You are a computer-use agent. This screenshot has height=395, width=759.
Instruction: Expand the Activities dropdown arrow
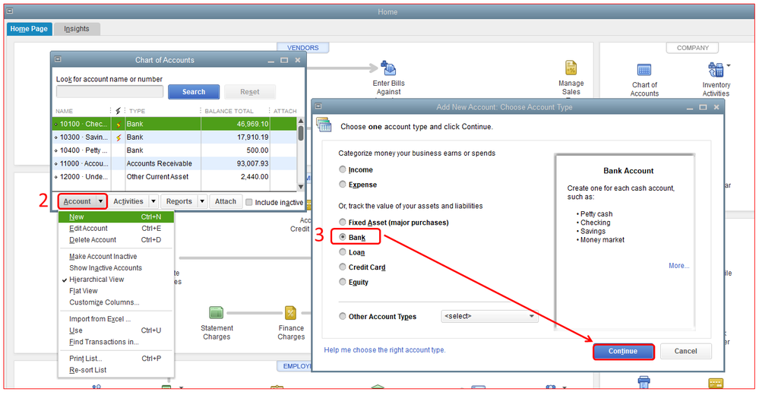pyautogui.click(x=153, y=201)
